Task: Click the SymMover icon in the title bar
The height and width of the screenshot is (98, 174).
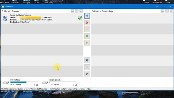Action: (x=3, y=7)
